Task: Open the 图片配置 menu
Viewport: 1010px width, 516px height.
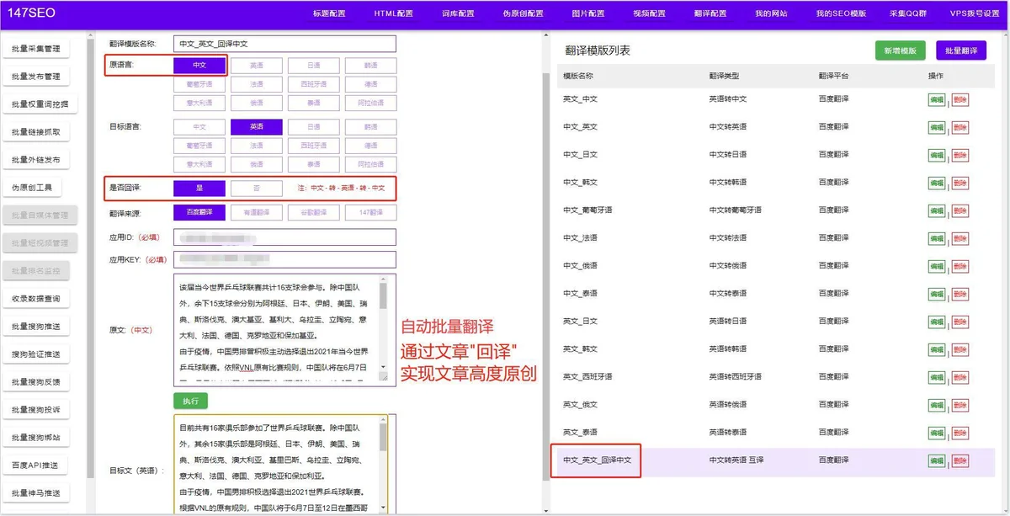Action: (x=588, y=13)
